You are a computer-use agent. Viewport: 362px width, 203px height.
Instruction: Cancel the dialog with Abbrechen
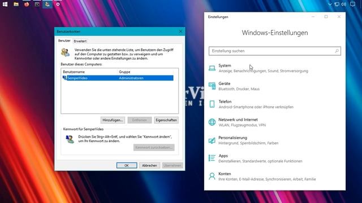click(149, 165)
